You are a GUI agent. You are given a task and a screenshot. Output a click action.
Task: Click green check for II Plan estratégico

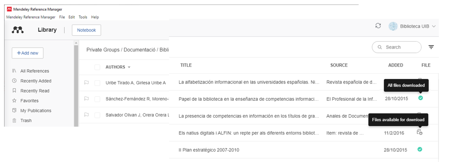coord(420,149)
